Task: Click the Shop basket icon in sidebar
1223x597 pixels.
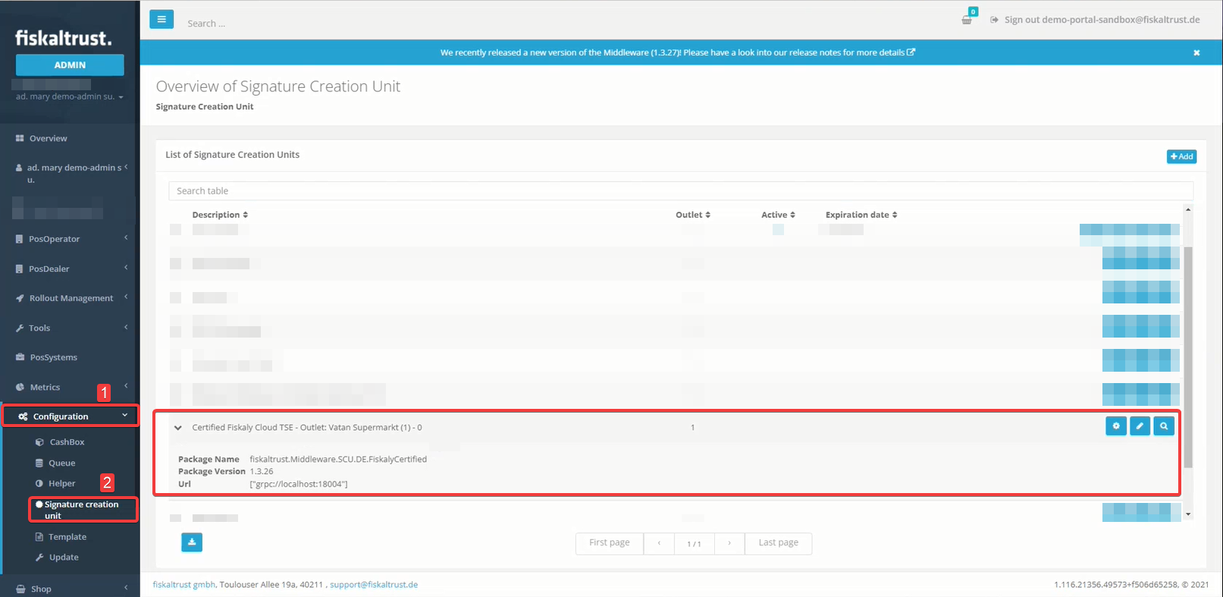Action: [x=21, y=589]
